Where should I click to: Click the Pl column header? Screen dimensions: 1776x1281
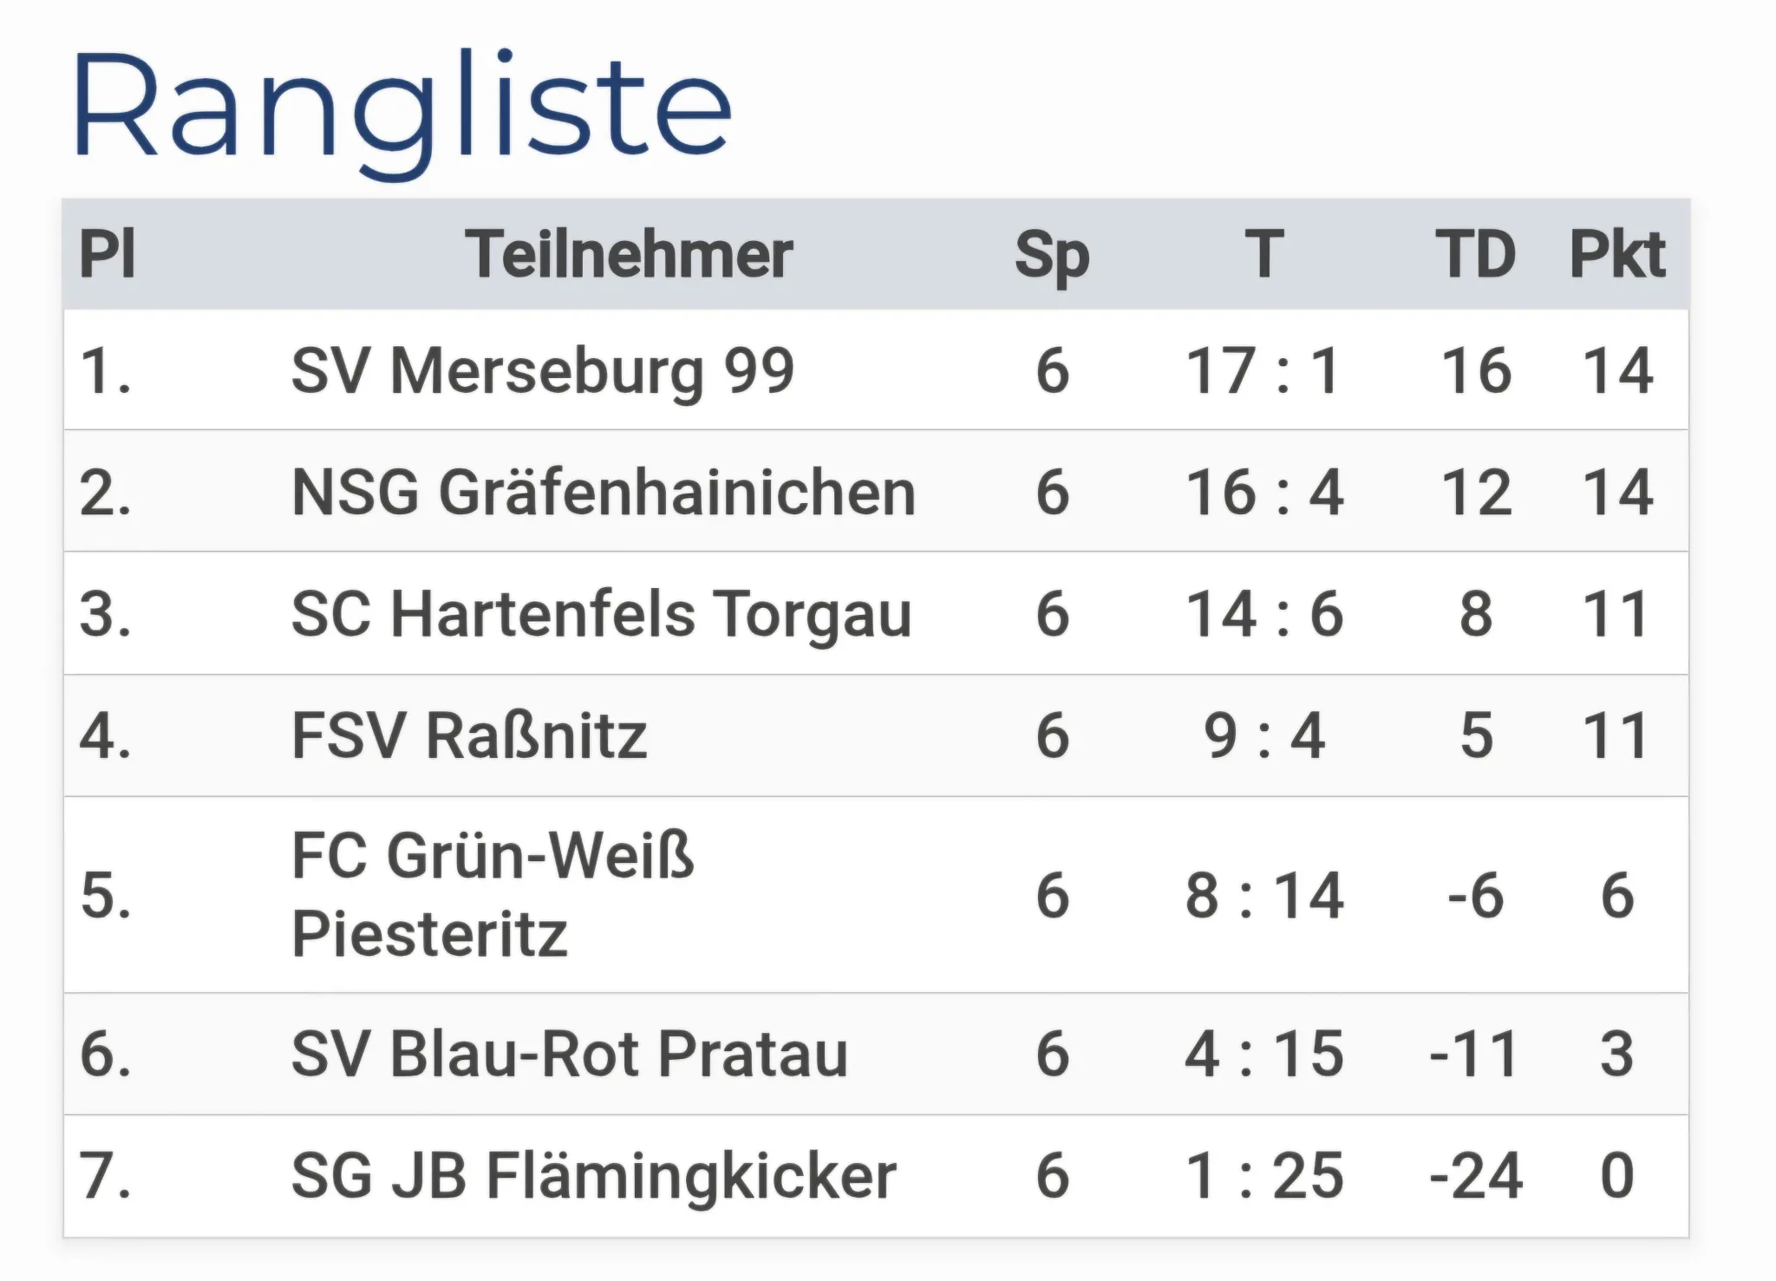(108, 255)
